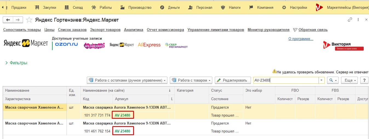Viewport: 369px width, 139px height.
Task: Click the Обратная связь link
Action: [x=313, y=30]
